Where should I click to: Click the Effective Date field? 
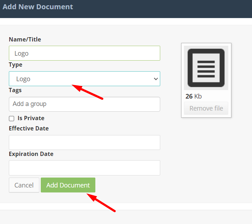tap(85, 142)
